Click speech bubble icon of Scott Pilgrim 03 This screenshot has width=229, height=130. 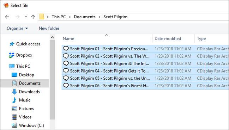click(x=66, y=63)
